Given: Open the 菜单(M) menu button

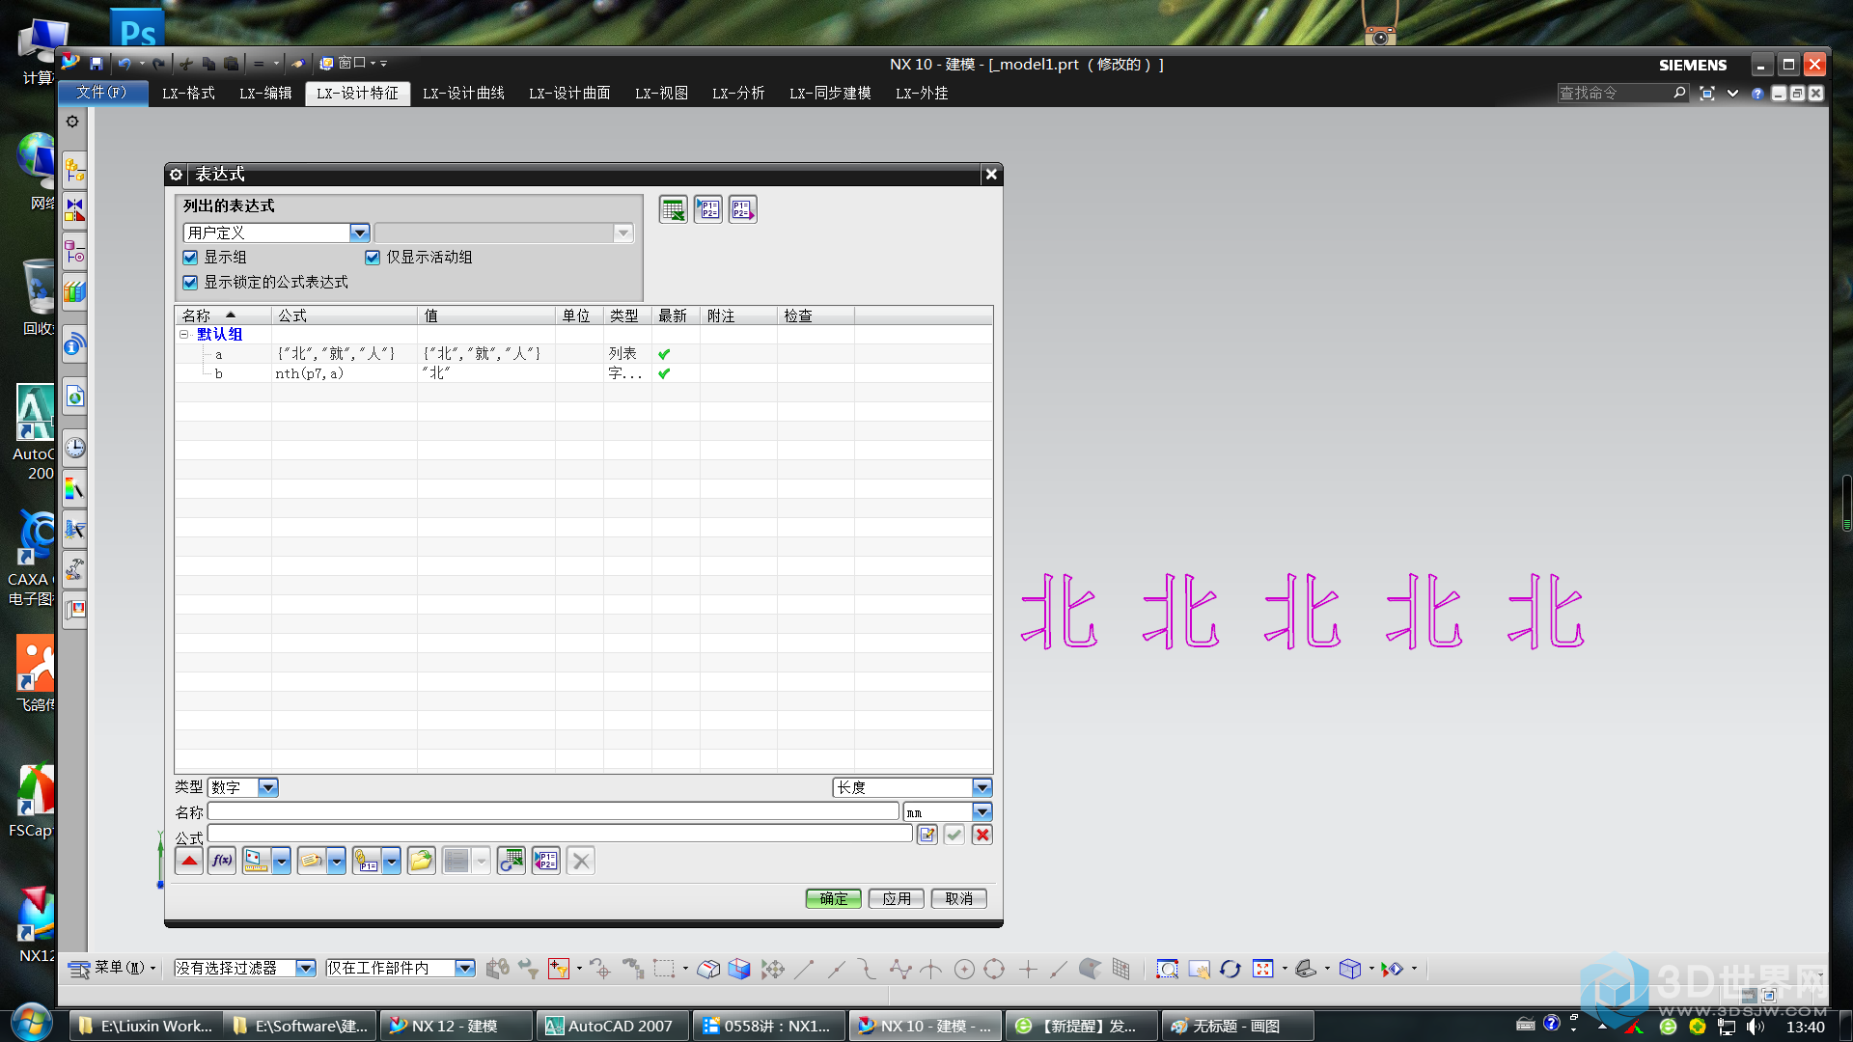Looking at the screenshot, I should [x=112, y=968].
